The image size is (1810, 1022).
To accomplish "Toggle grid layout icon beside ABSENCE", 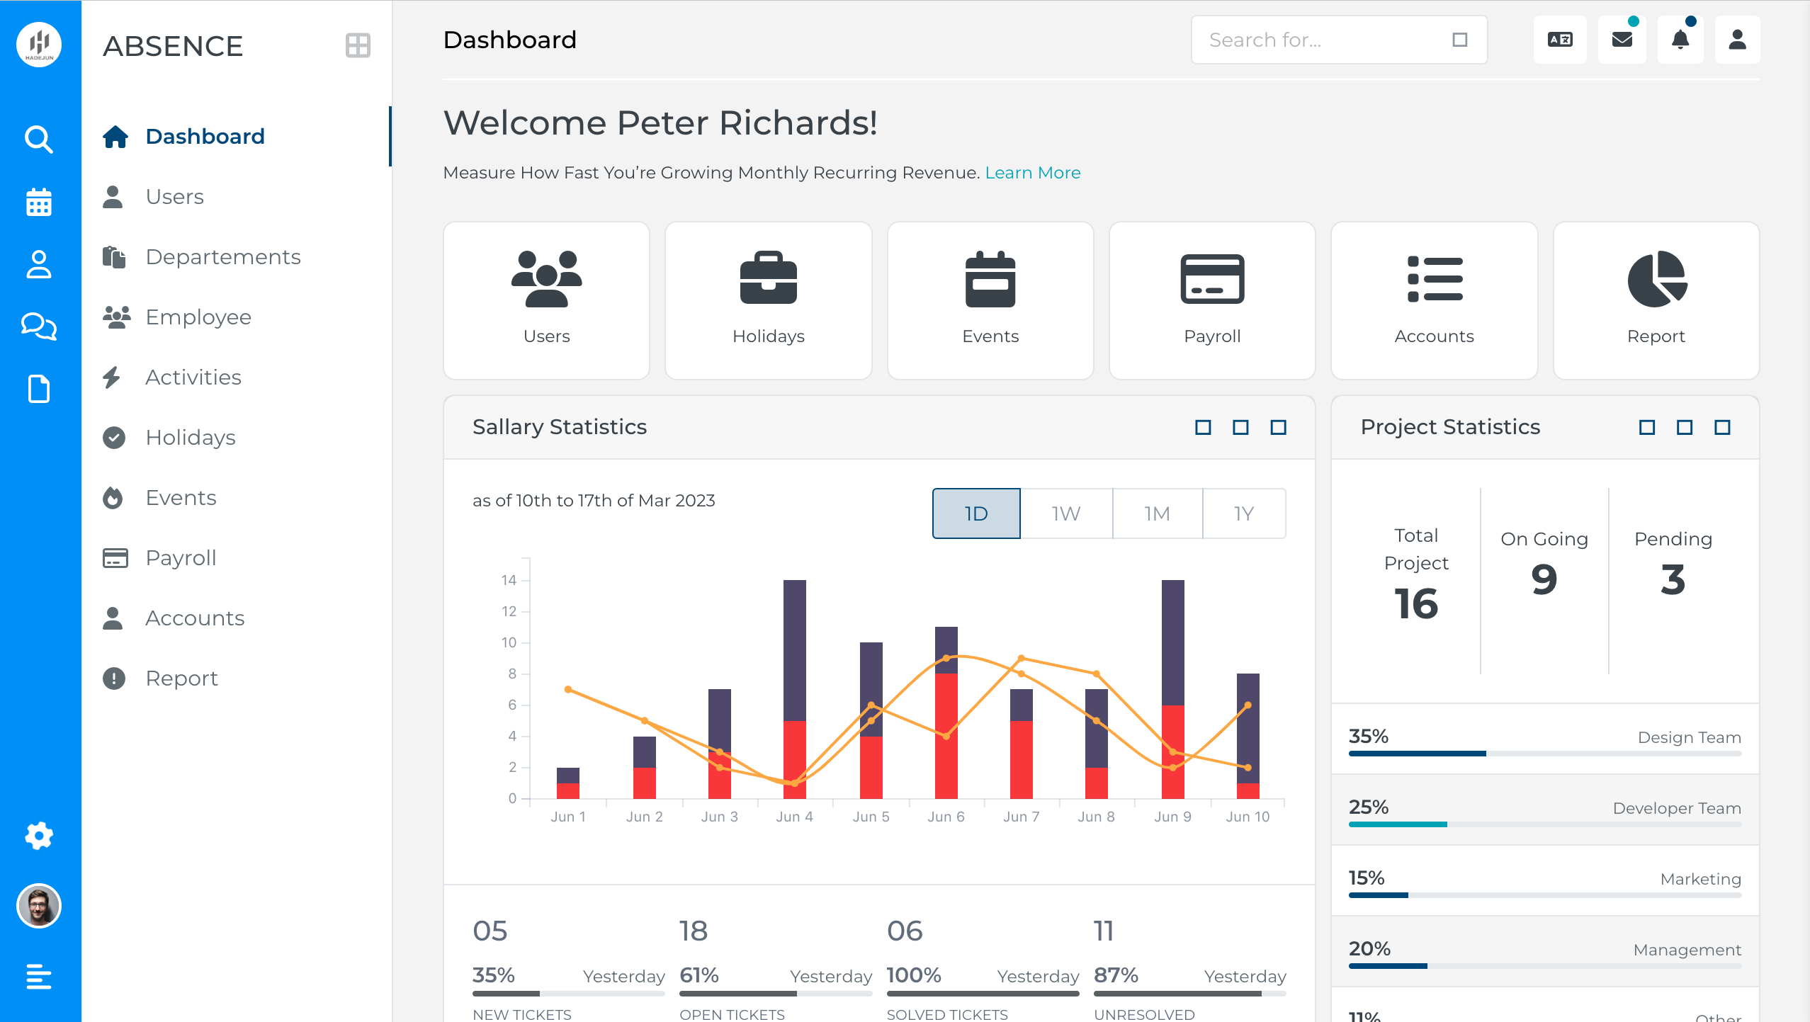I will (x=358, y=45).
